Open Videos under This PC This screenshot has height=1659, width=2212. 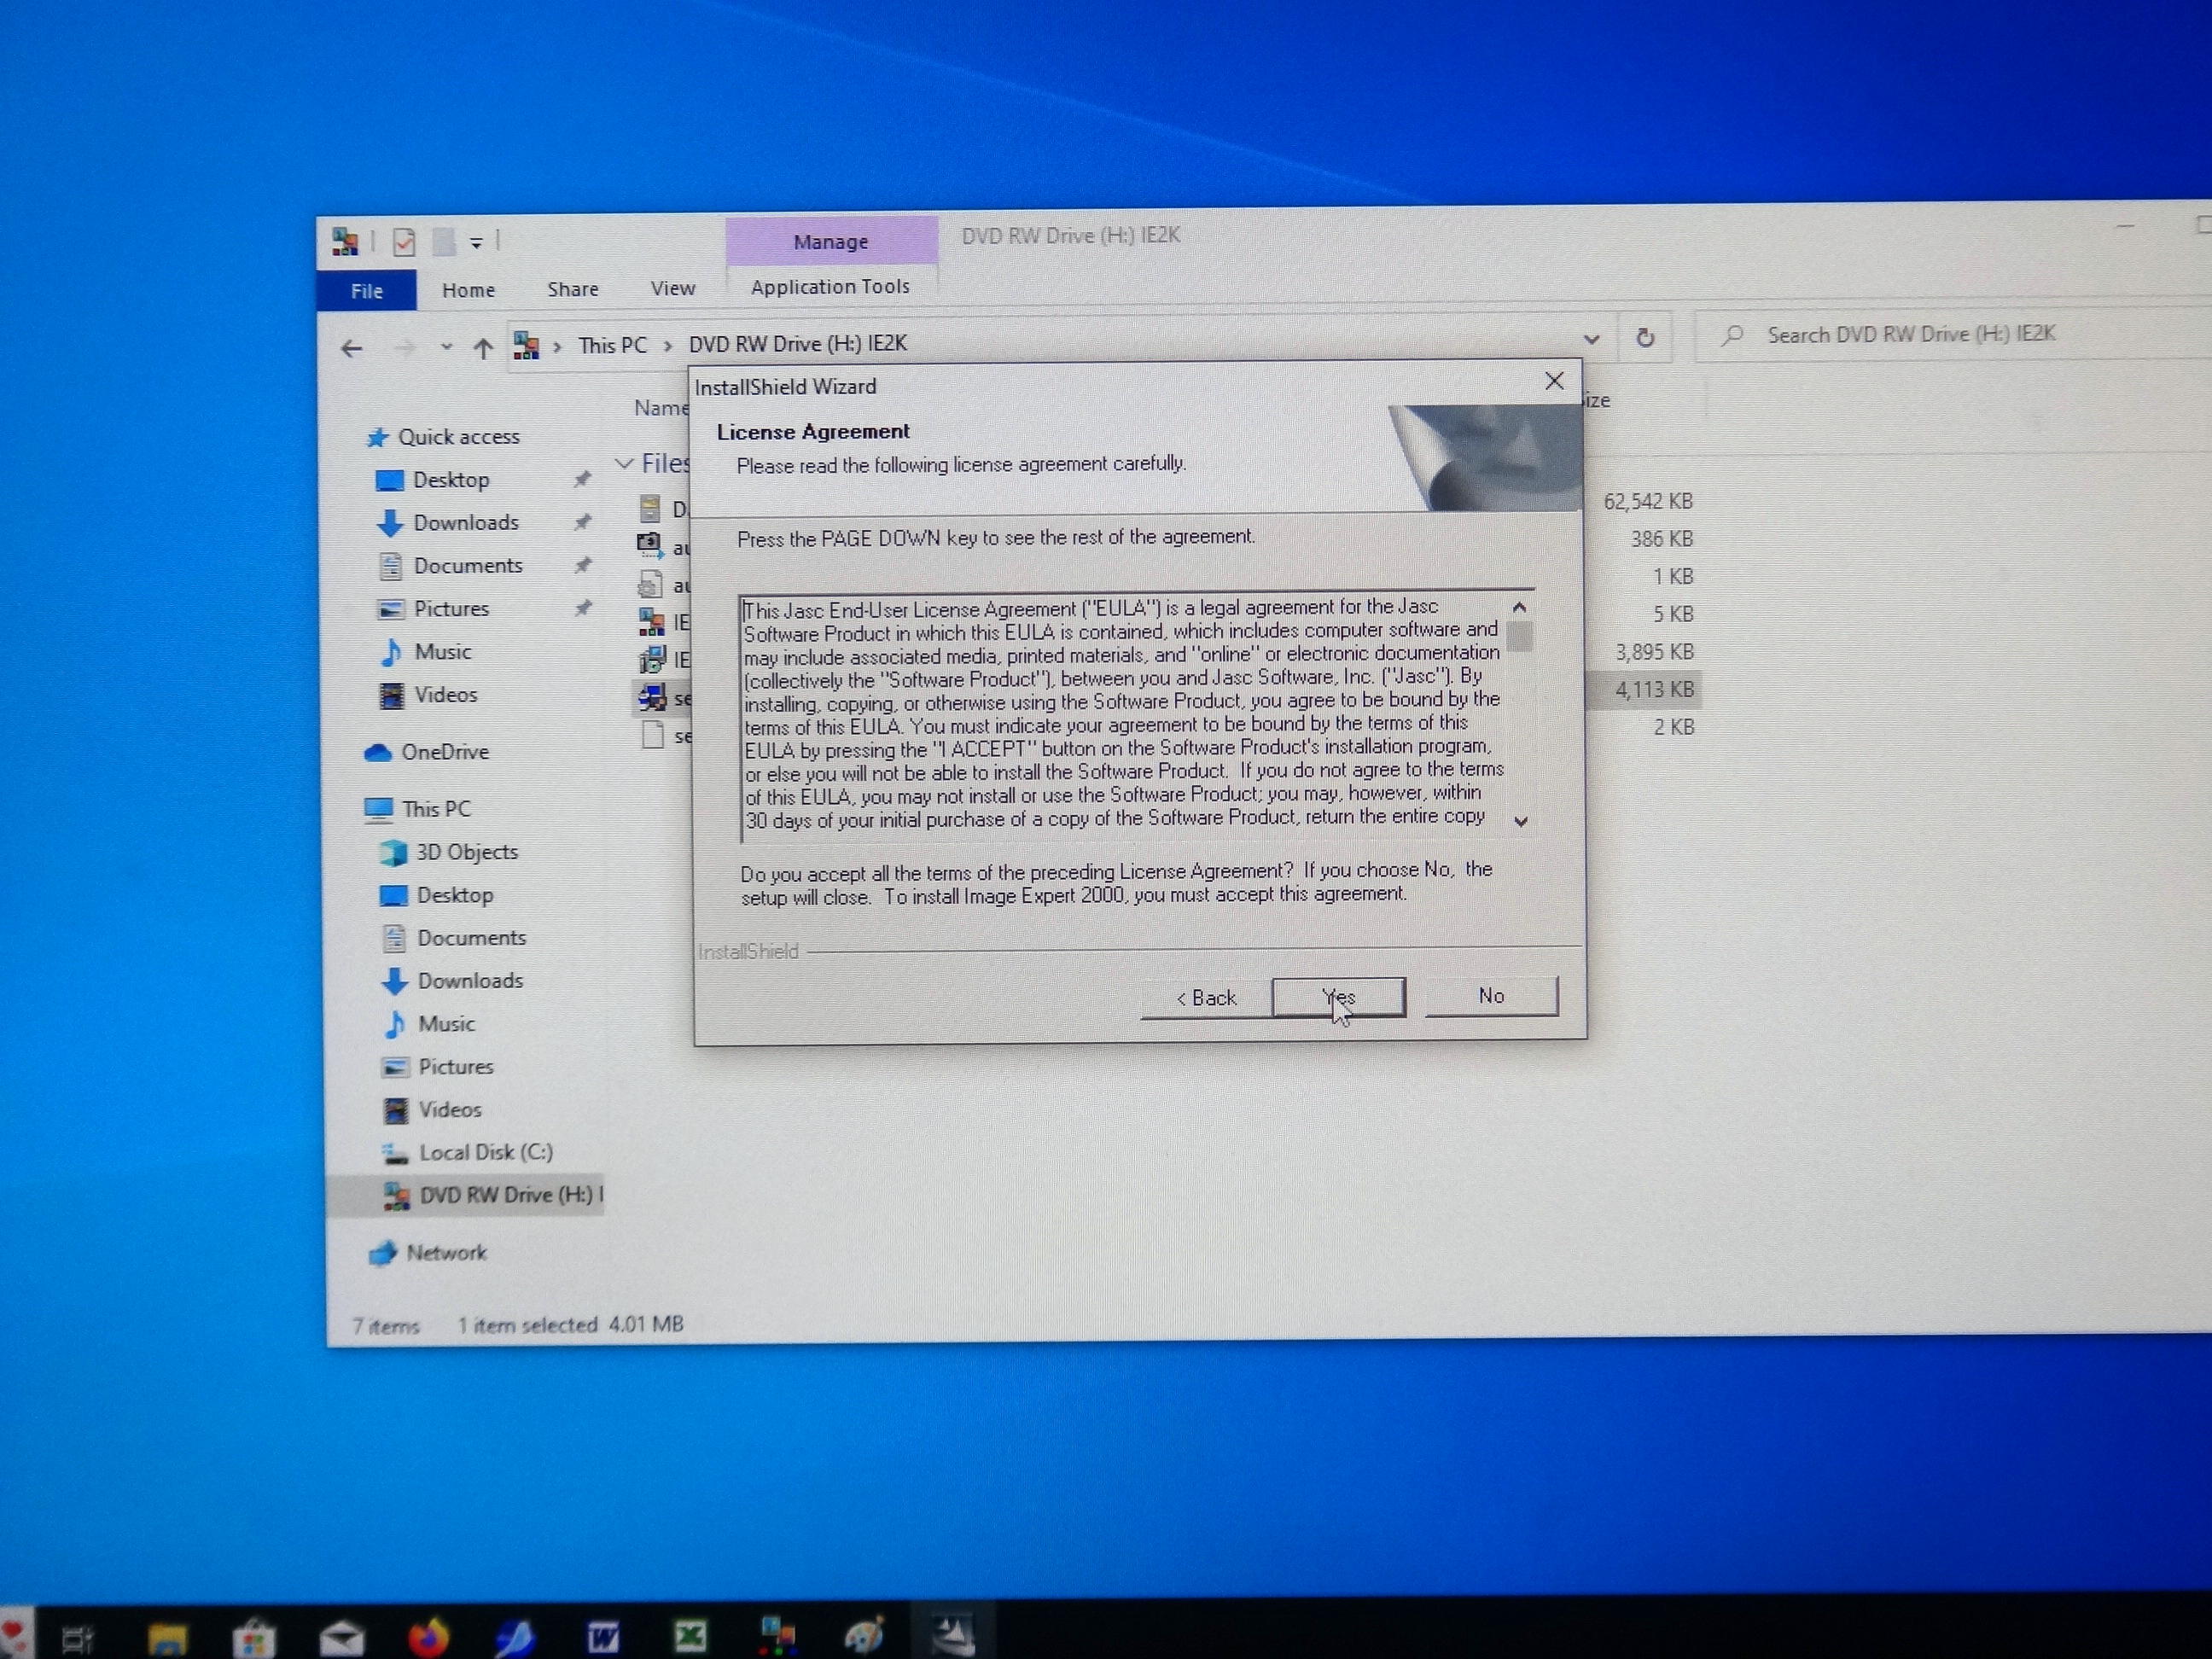pyautogui.click(x=449, y=1110)
